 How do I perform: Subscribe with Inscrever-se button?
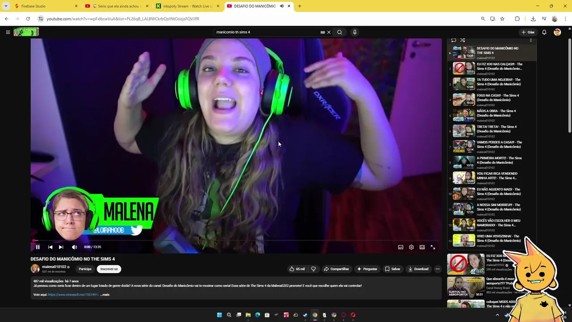109,269
